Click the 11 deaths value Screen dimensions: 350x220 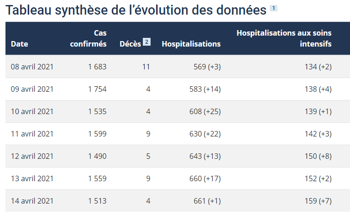(x=146, y=67)
